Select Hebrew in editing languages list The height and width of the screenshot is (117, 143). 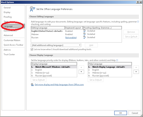tap(76, 34)
